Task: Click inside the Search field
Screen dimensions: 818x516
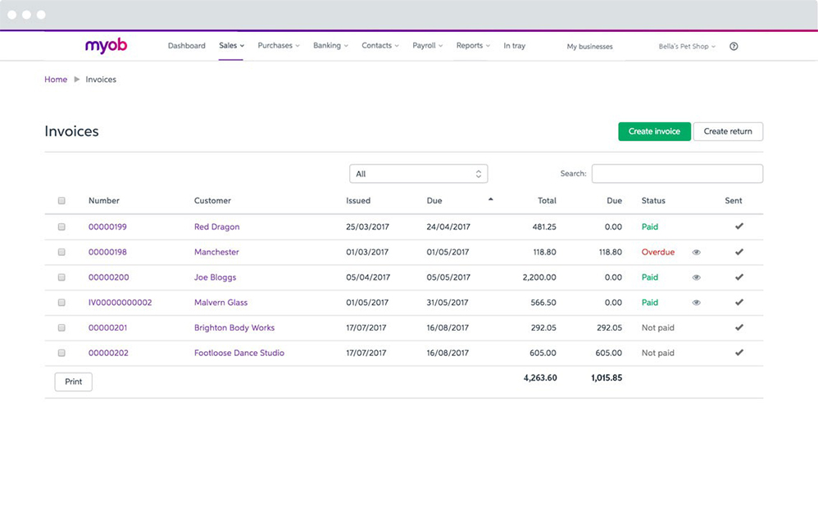Action: click(677, 173)
